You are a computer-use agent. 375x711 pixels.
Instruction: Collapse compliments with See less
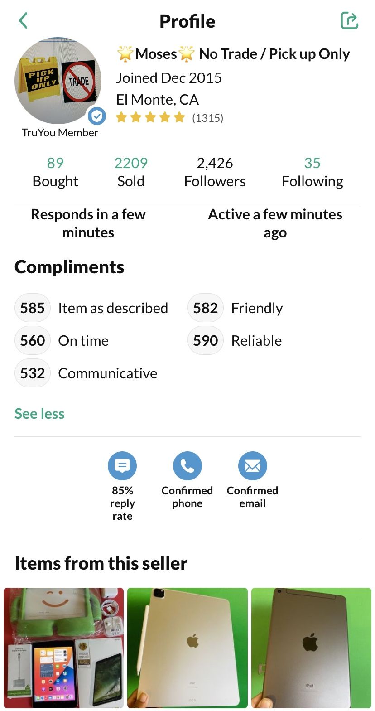click(x=39, y=413)
